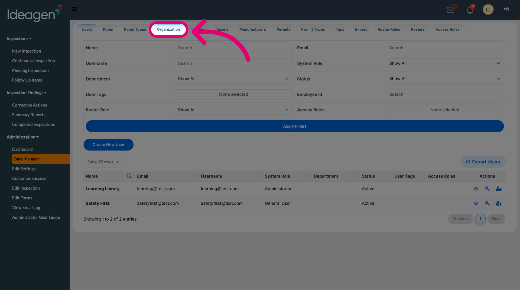The height and width of the screenshot is (290, 520).
Task: Focus the Email search field
Action: [x=445, y=48]
